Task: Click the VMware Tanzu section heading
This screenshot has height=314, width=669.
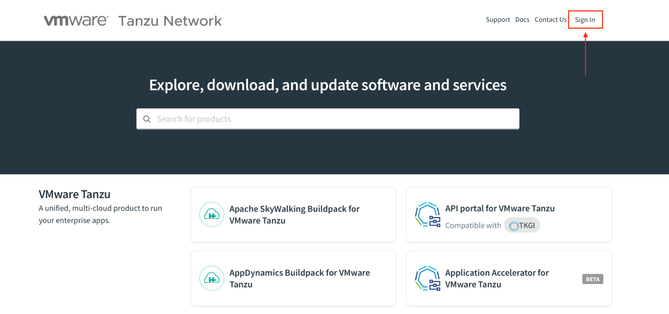Action: (x=74, y=194)
